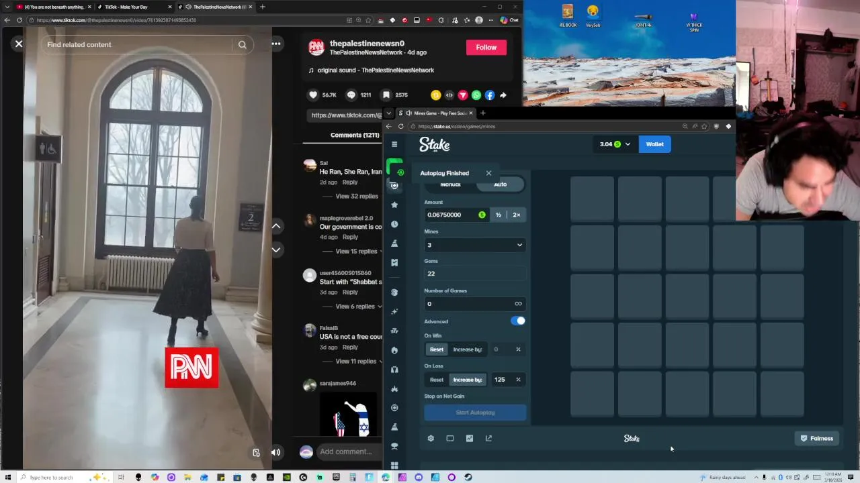
Task: Open the W THICK SPIN desktop icon
Action: click(x=694, y=20)
